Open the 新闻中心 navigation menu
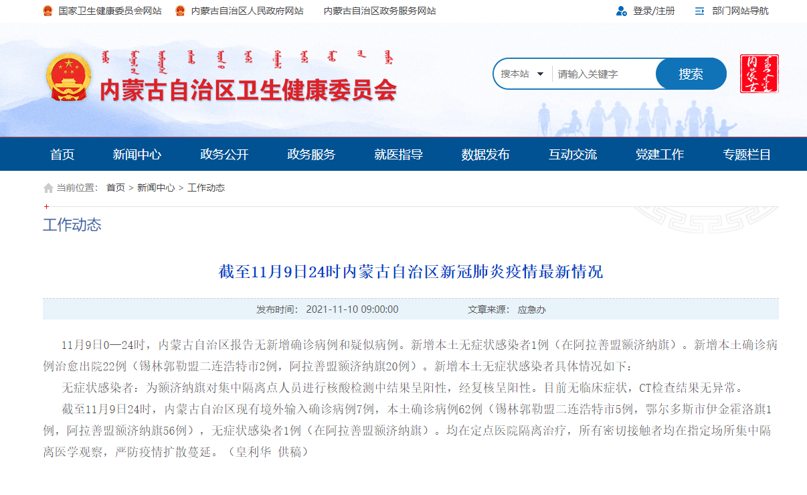This screenshot has width=807, height=495. coord(137,155)
